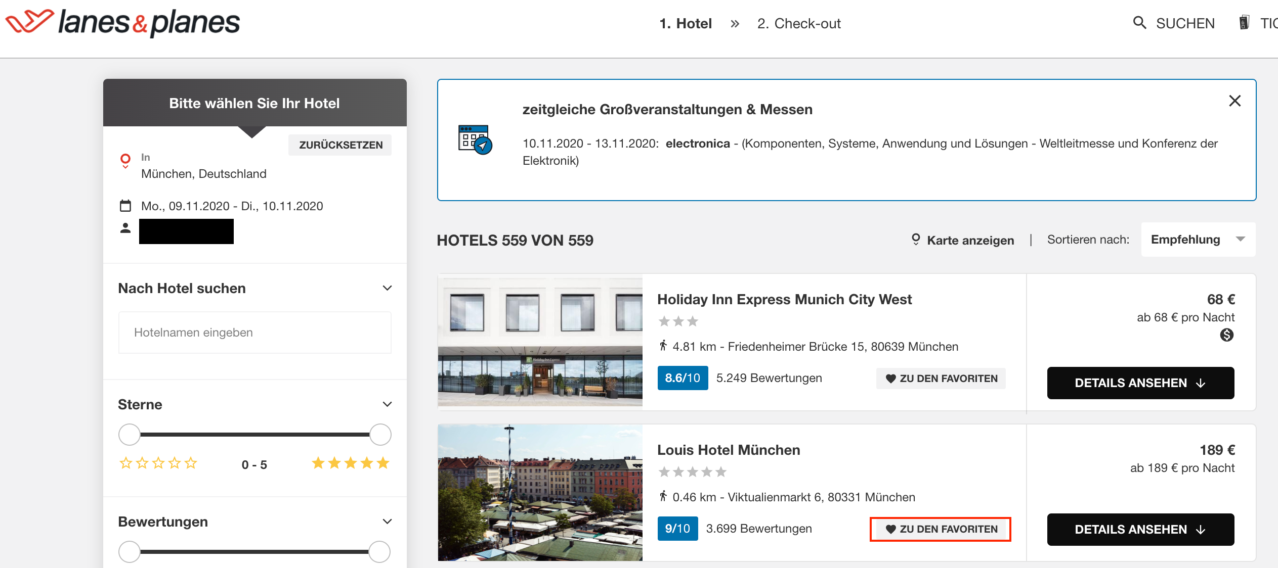Viewport: 1278px width, 568px height.
Task: Add Louis Hotel München to favorites
Action: tap(941, 529)
